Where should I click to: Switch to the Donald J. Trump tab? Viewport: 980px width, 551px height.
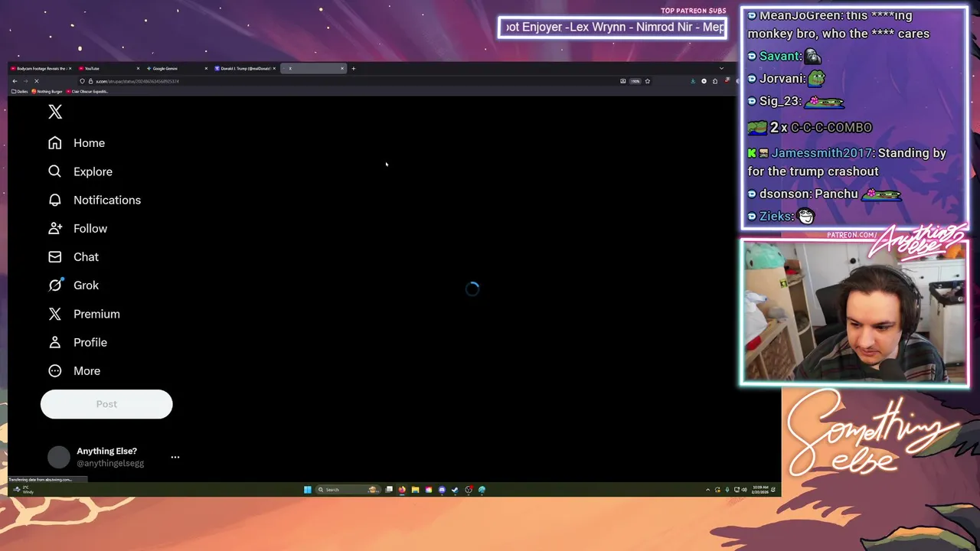(x=243, y=68)
